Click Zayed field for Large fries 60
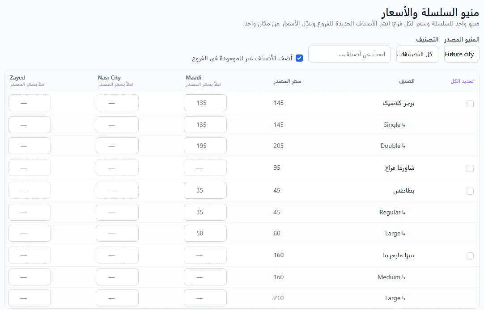 coord(30,233)
